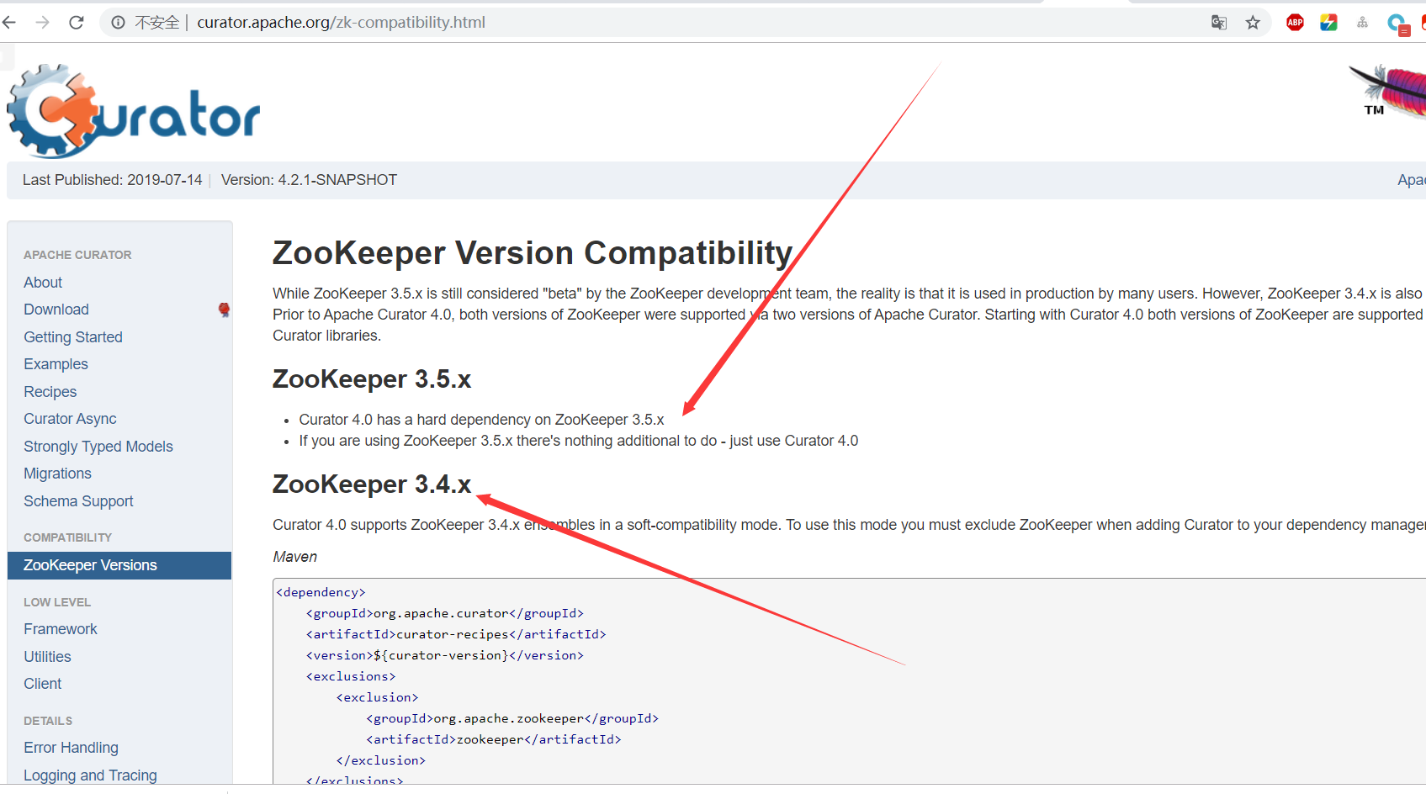Go to Error Handling page
Viewport: 1426px width, 794px height.
click(x=71, y=748)
